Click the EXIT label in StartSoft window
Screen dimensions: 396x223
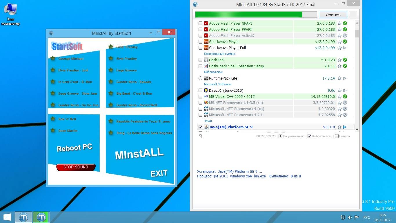(159, 173)
